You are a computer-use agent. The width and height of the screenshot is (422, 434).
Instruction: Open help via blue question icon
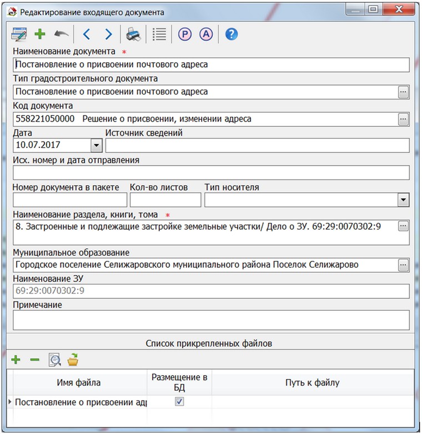(x=232, y=34)
